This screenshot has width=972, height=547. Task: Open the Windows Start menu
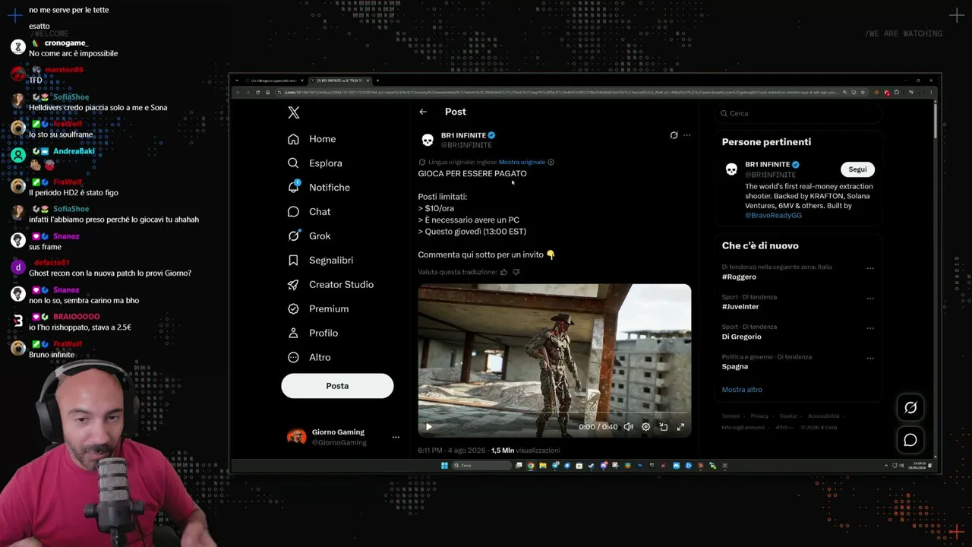point(444,466)
